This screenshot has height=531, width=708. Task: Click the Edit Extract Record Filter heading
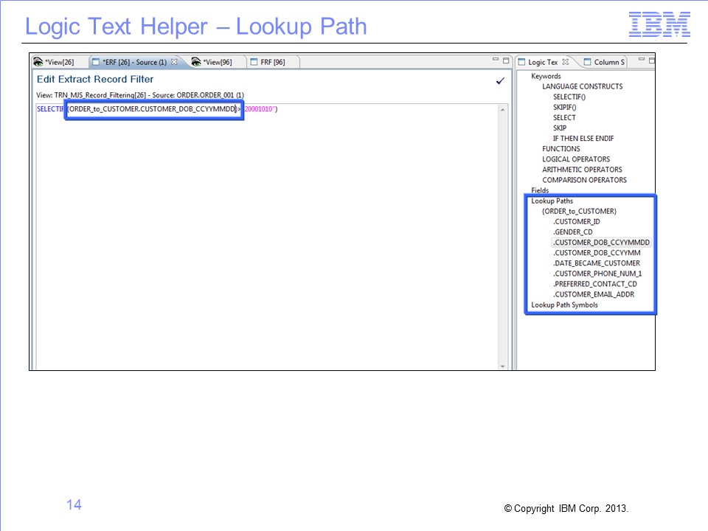95,80
